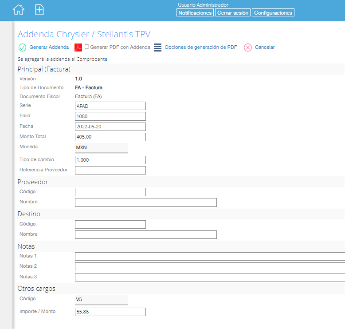This screenshot has width=345, height=329.
Task: Click the Tipo de cambio field
Action: [x=110, y=160]
